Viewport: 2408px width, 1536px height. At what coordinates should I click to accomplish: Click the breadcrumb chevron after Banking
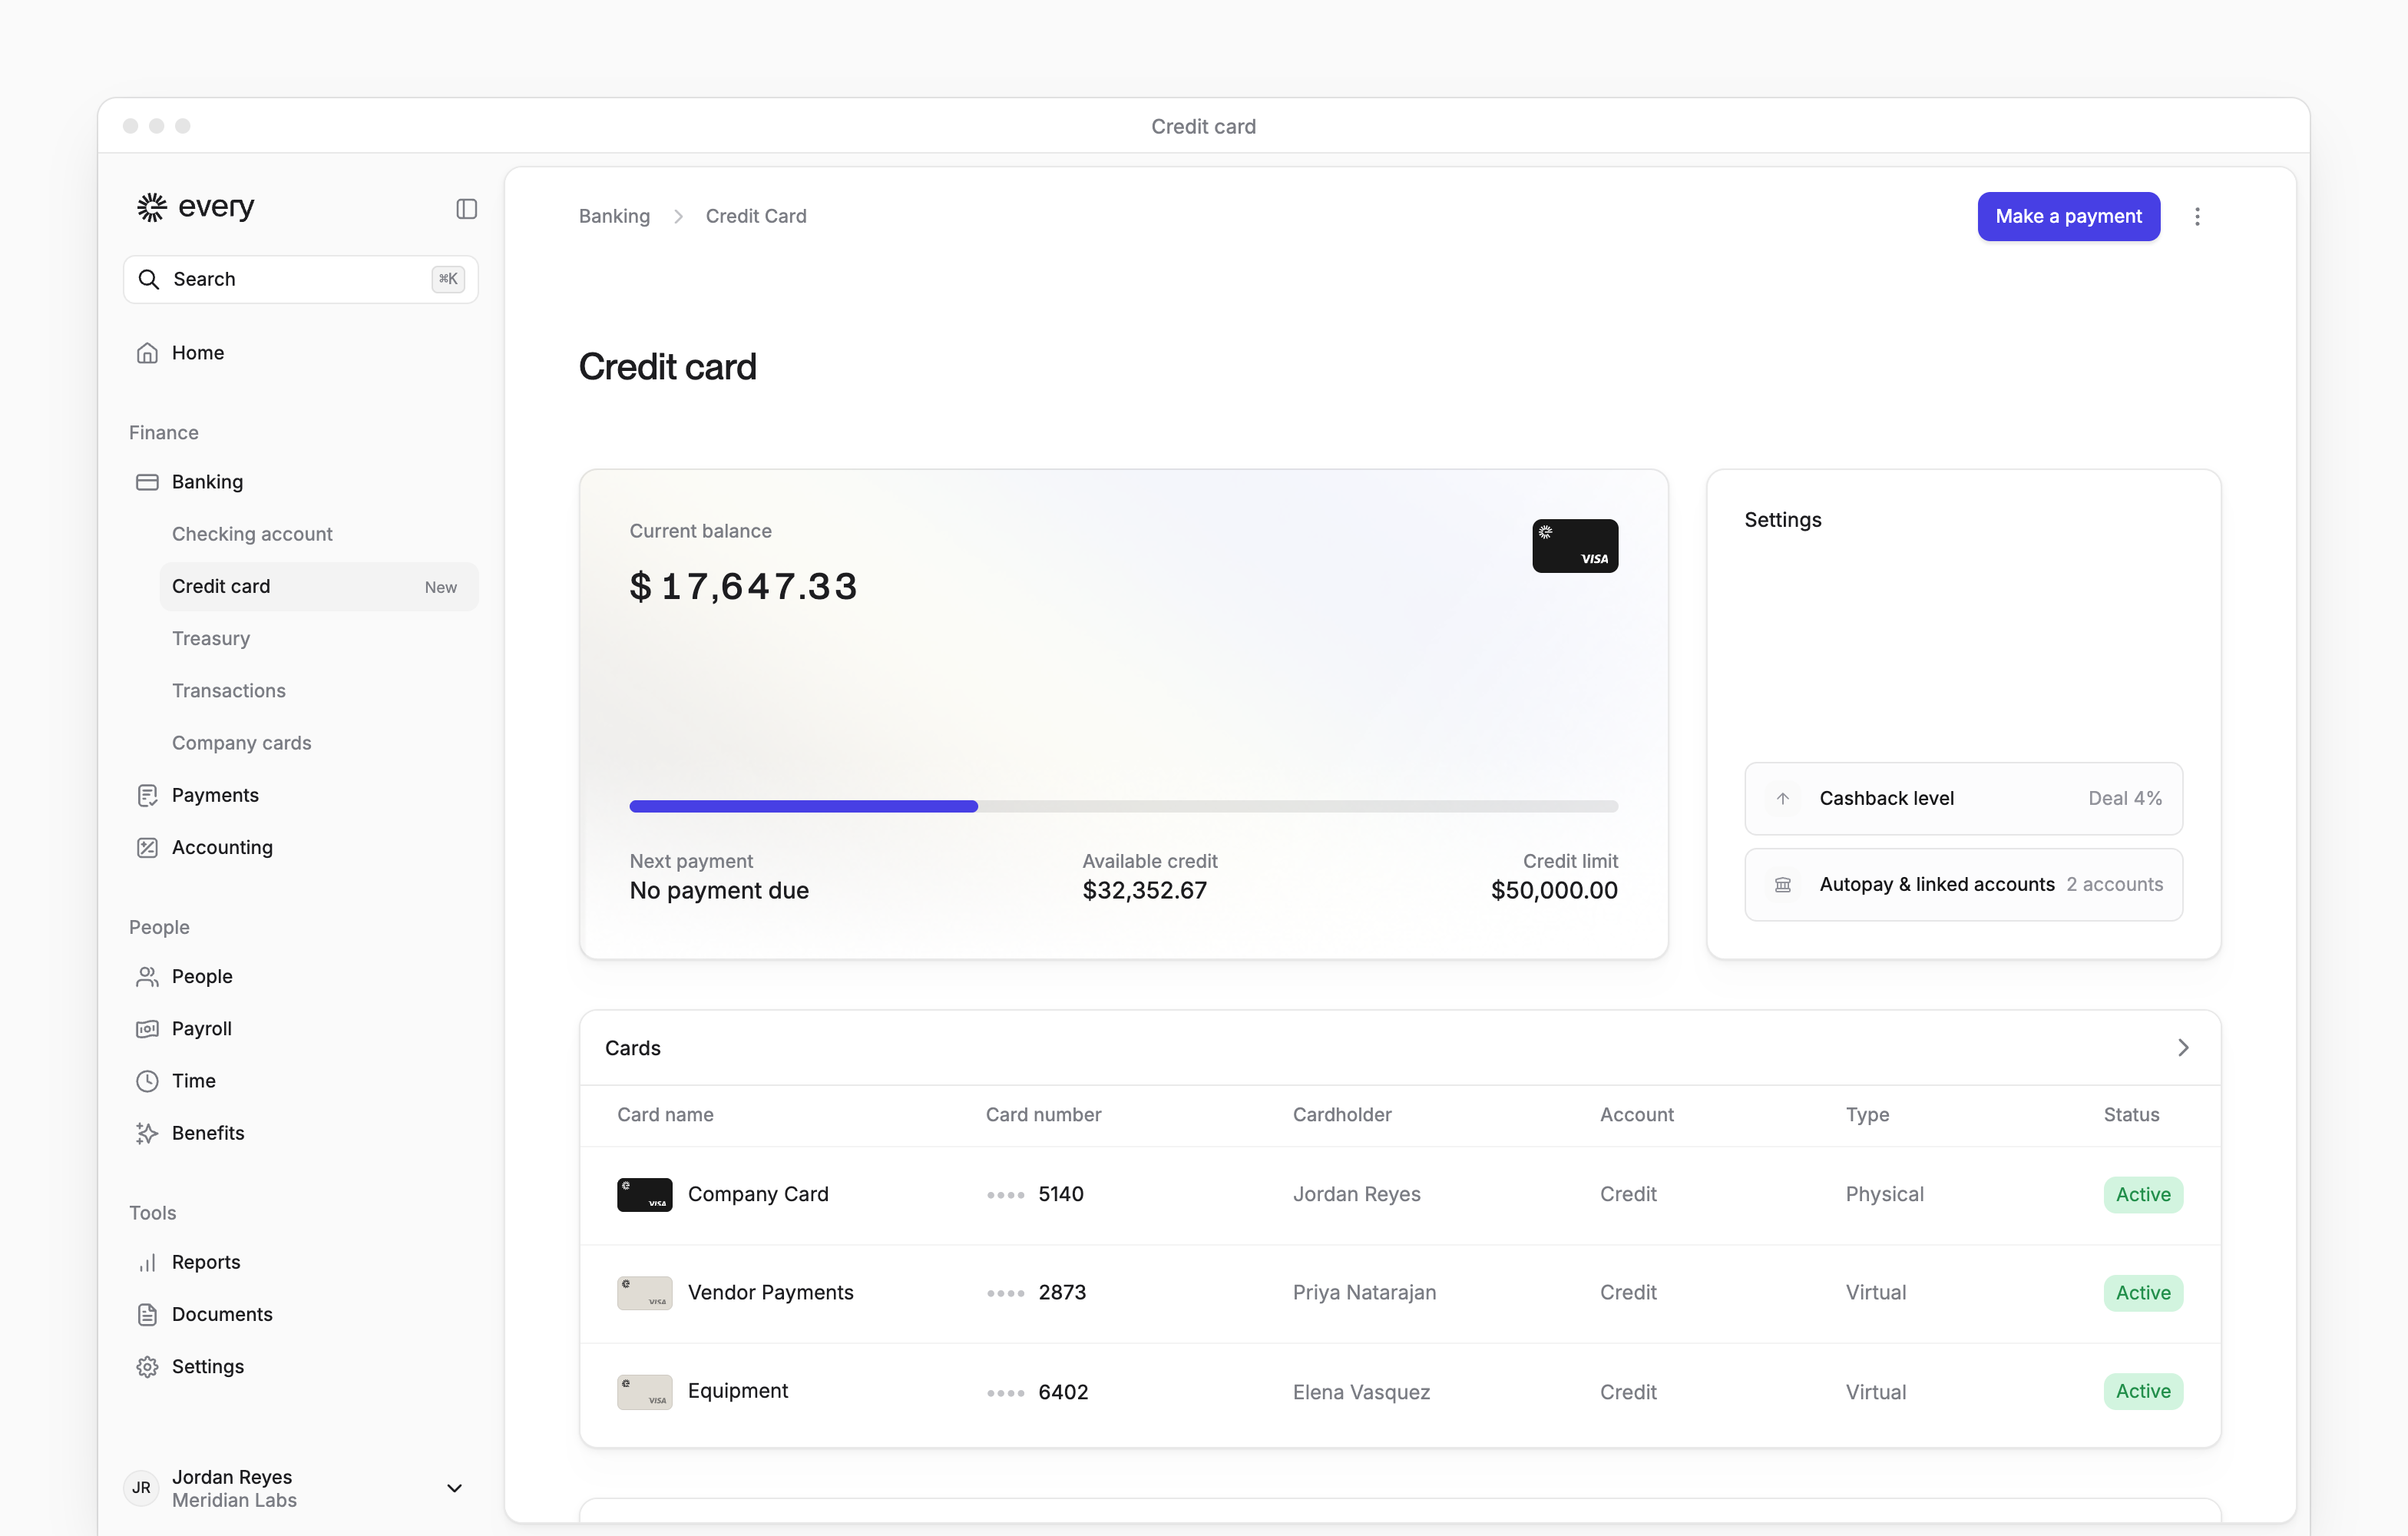point(678,217)
